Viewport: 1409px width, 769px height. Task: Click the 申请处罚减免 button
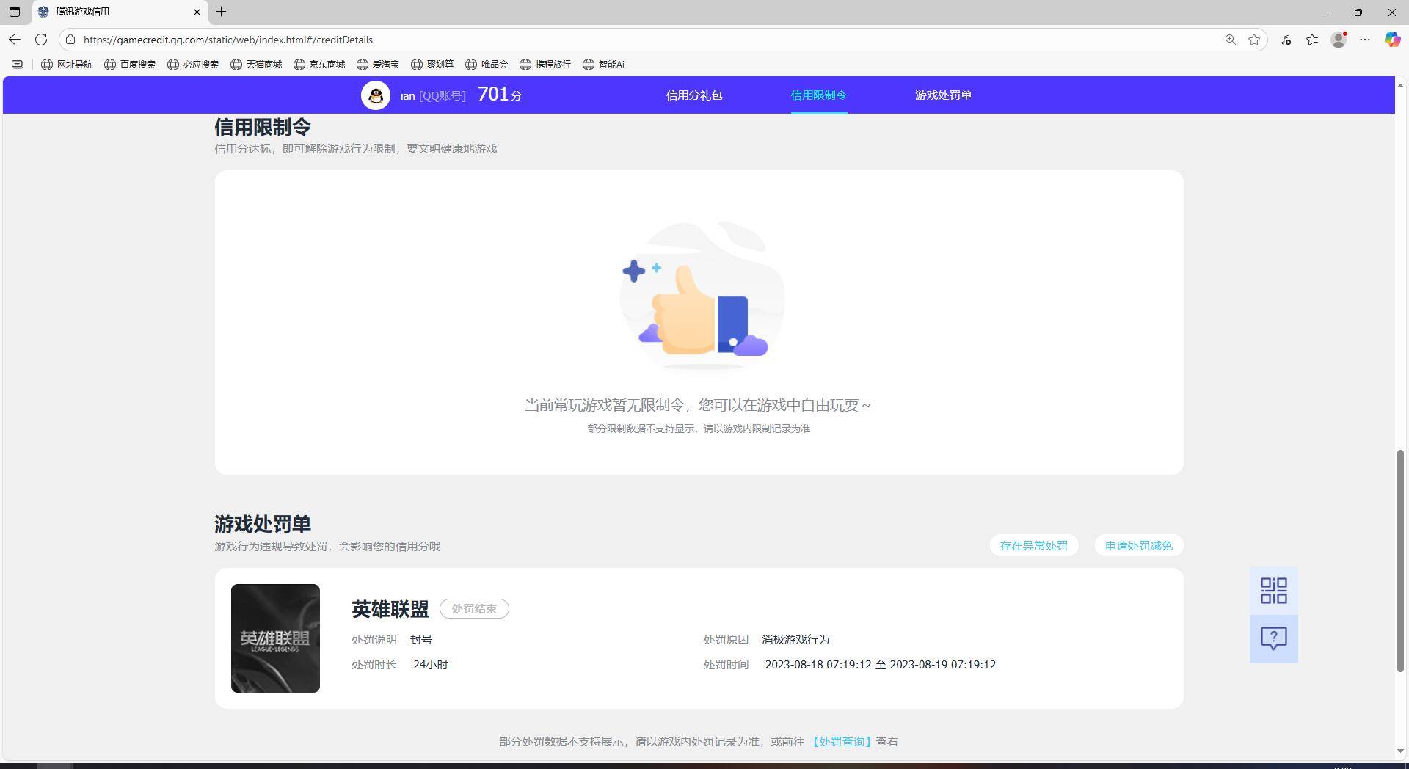(x=1138, y=545)
